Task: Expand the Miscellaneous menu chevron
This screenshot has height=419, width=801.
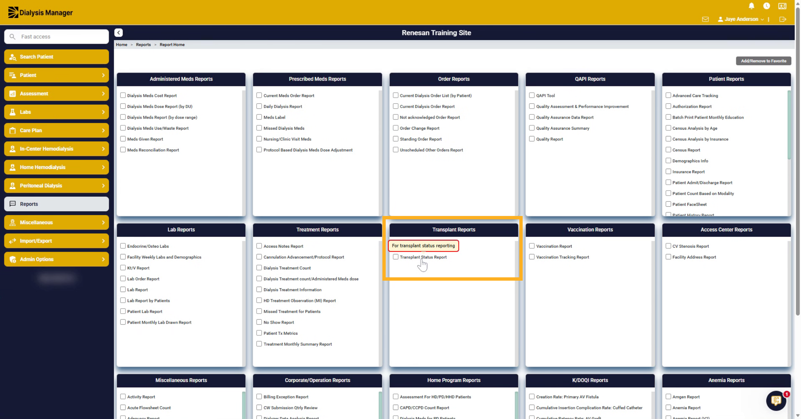Action: pyautogui.click(x=103, y=223)
